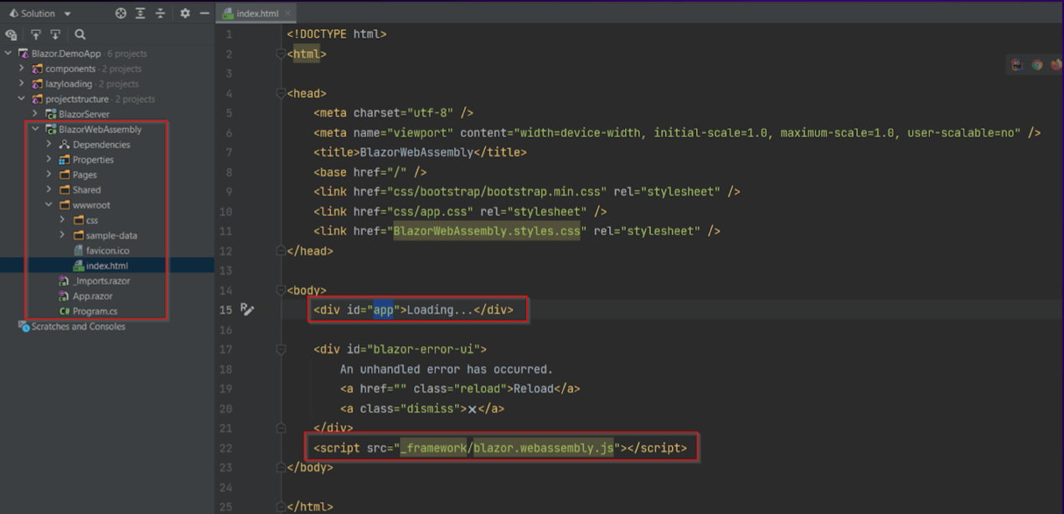Click the _Imports.razor file icon
The image size is (1064, 514).
(x=65, y=281)
